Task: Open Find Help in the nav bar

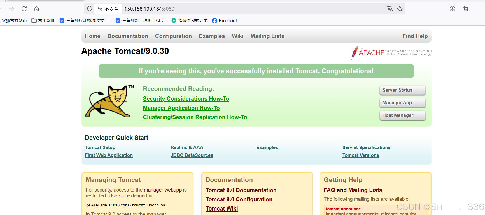Action: 415,36
